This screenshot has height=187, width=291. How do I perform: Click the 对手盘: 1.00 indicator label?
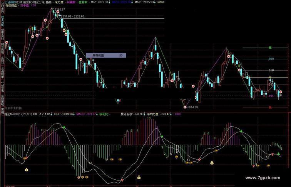[x=28, y=5]
